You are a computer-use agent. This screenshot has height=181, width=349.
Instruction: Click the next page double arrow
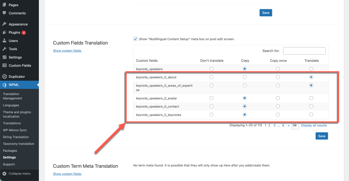coord(288,125)
